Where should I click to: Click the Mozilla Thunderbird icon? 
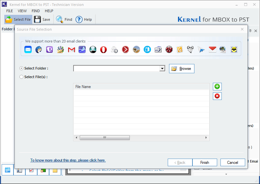pyautogui.click(x=39, y=49)
